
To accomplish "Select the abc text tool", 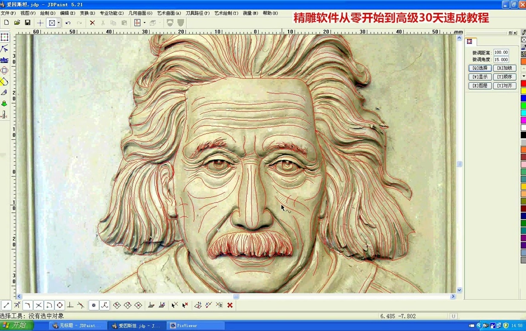I will [5, 60].
